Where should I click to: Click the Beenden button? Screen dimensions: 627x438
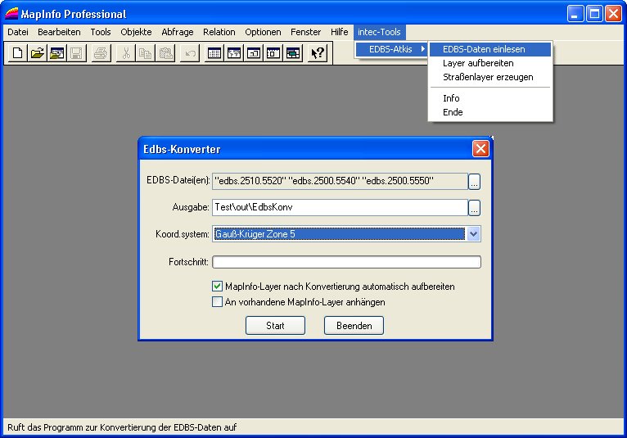coord(354,326)
